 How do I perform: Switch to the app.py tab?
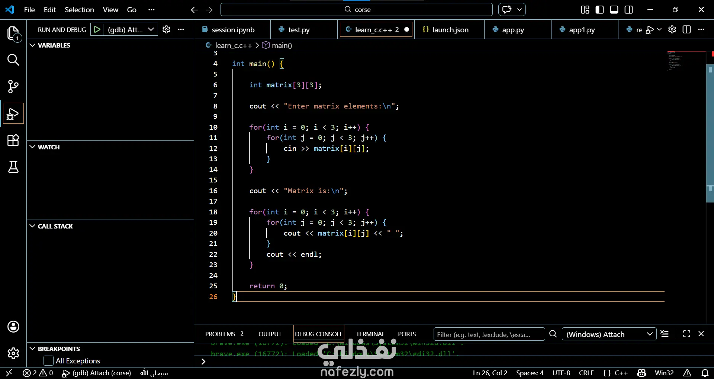pyautogui.click(x=518, y=30)
